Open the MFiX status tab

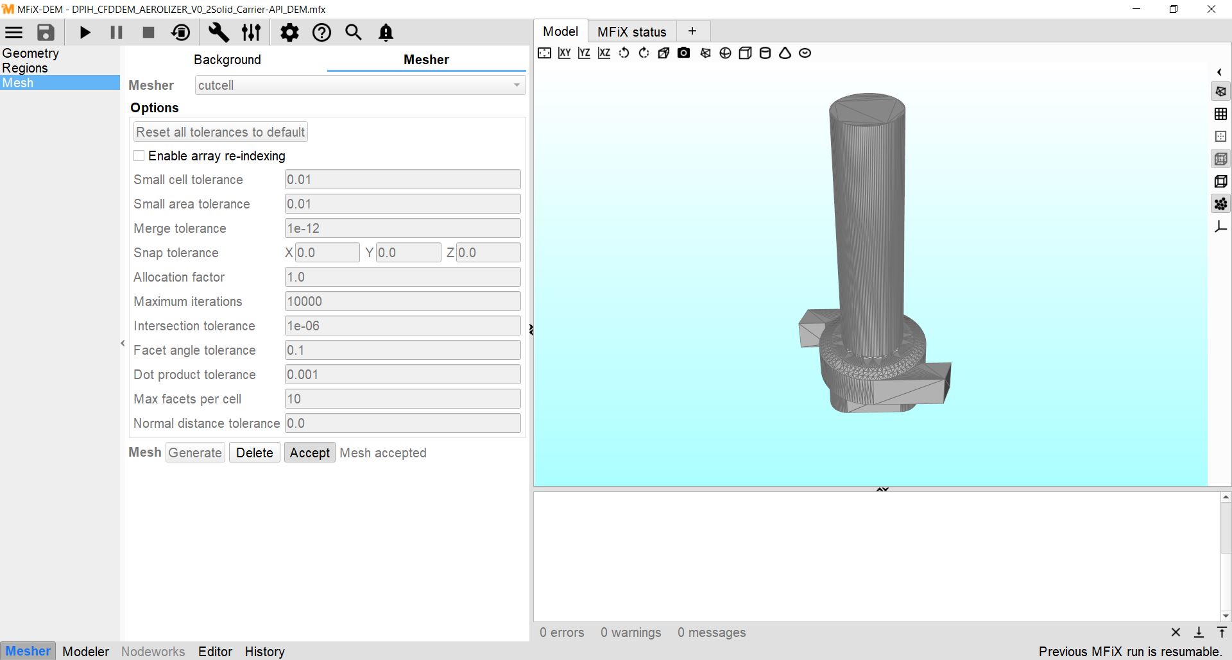click(x=631, y=31)
